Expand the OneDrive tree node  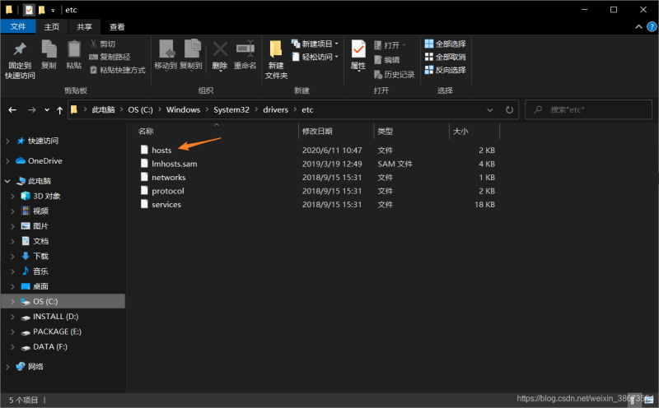pos(8,161)
